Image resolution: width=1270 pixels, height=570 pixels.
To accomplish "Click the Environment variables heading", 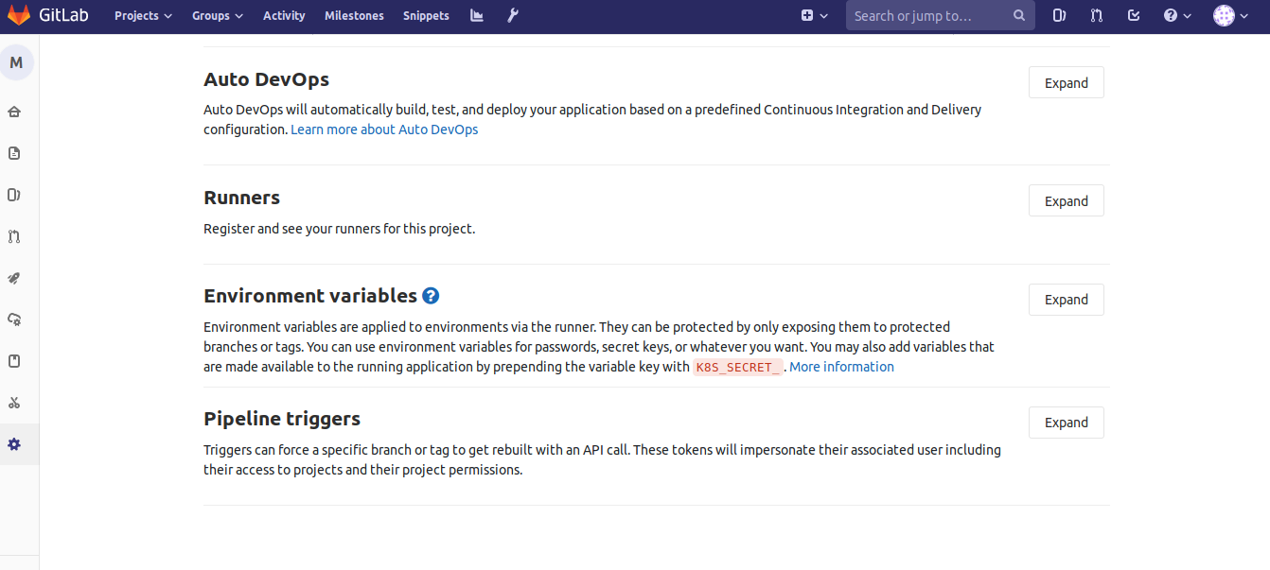I will 310,296.
